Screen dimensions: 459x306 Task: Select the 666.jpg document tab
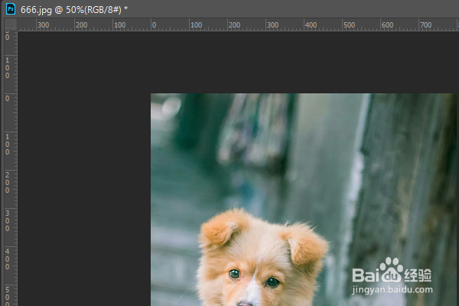tap(74, 9)
